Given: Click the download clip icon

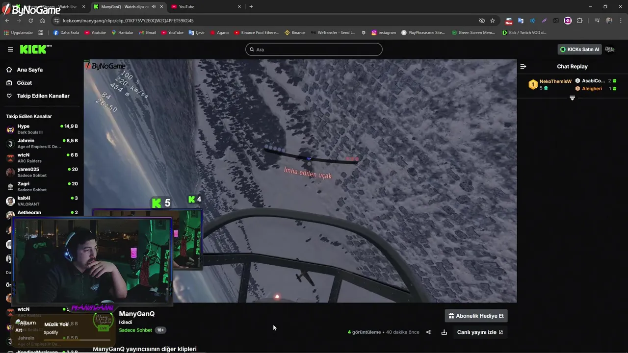Looking at the screenshot, I should [x=444, y=332].
